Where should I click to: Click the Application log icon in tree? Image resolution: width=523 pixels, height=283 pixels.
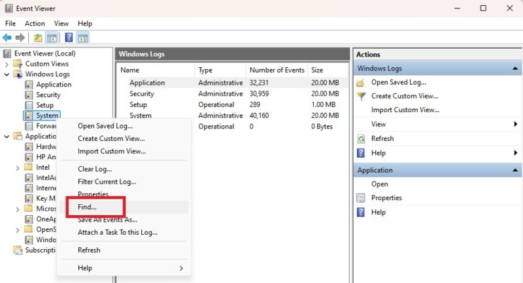click(x=29, y=85)
